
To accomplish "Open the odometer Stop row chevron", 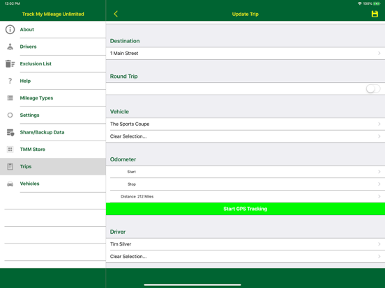I will [x=379, y=184].
